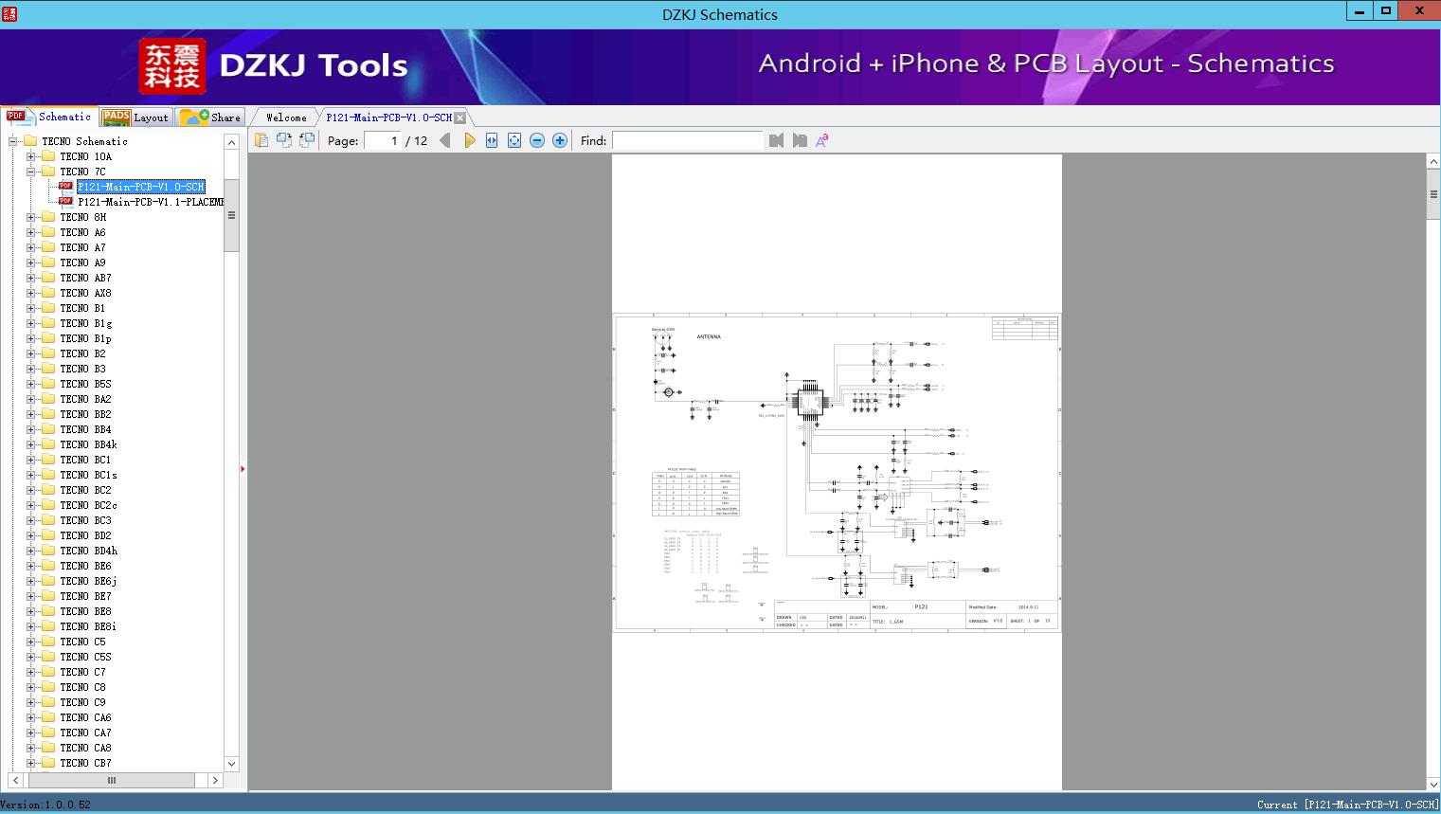Go to next page with yellow arrow
1441x814 pixels.
pyautogui.click(x=470, y=140)
